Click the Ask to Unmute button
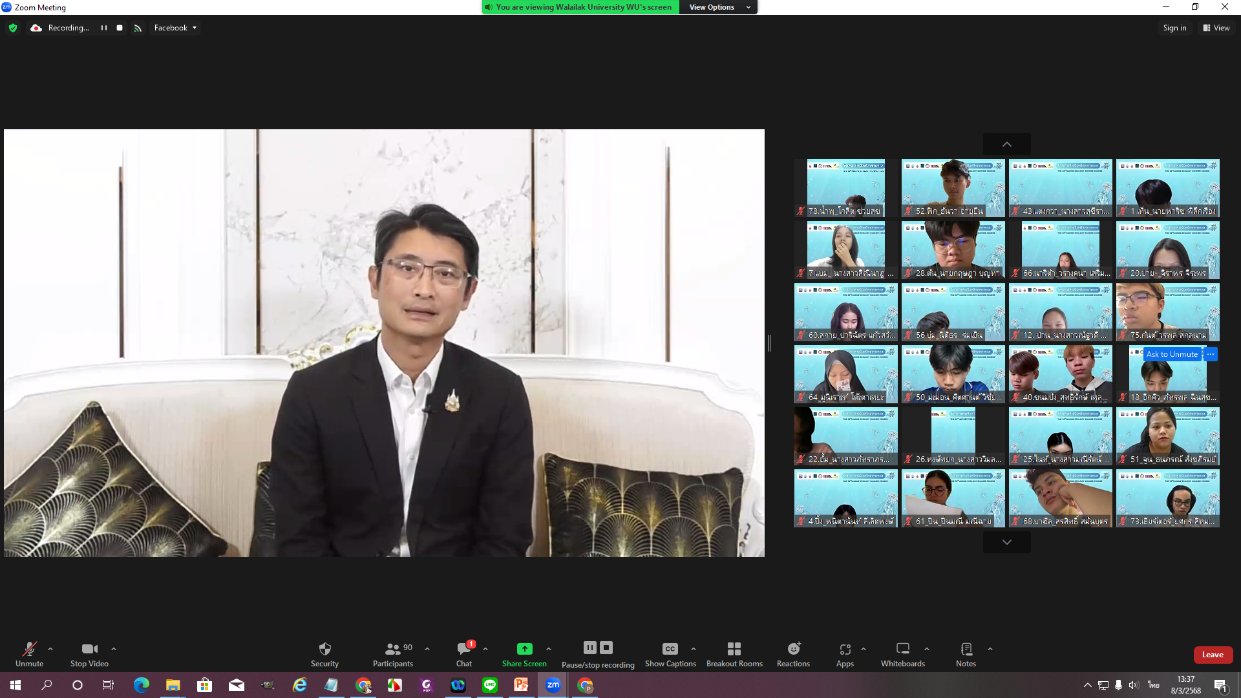 click(x=1172, y=354)
